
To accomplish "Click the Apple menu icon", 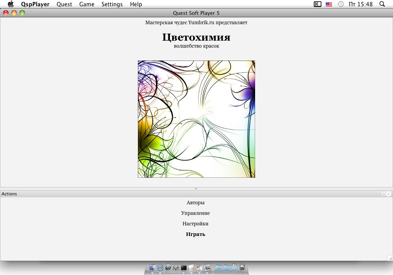I will pos(11,4).
